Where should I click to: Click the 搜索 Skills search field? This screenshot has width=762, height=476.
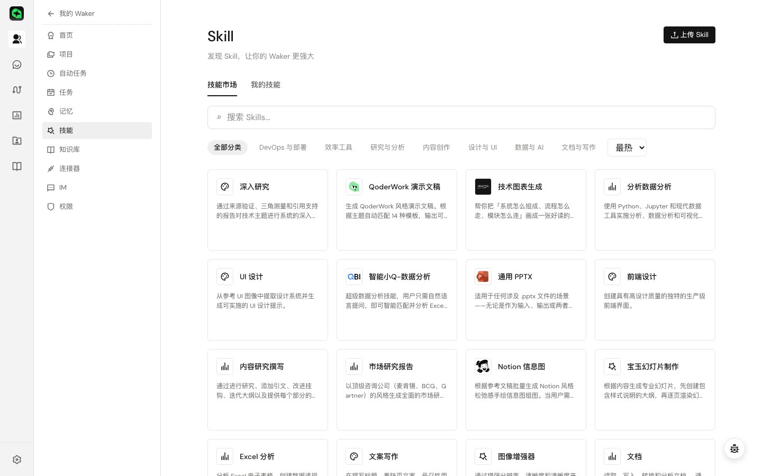point(461,117)
